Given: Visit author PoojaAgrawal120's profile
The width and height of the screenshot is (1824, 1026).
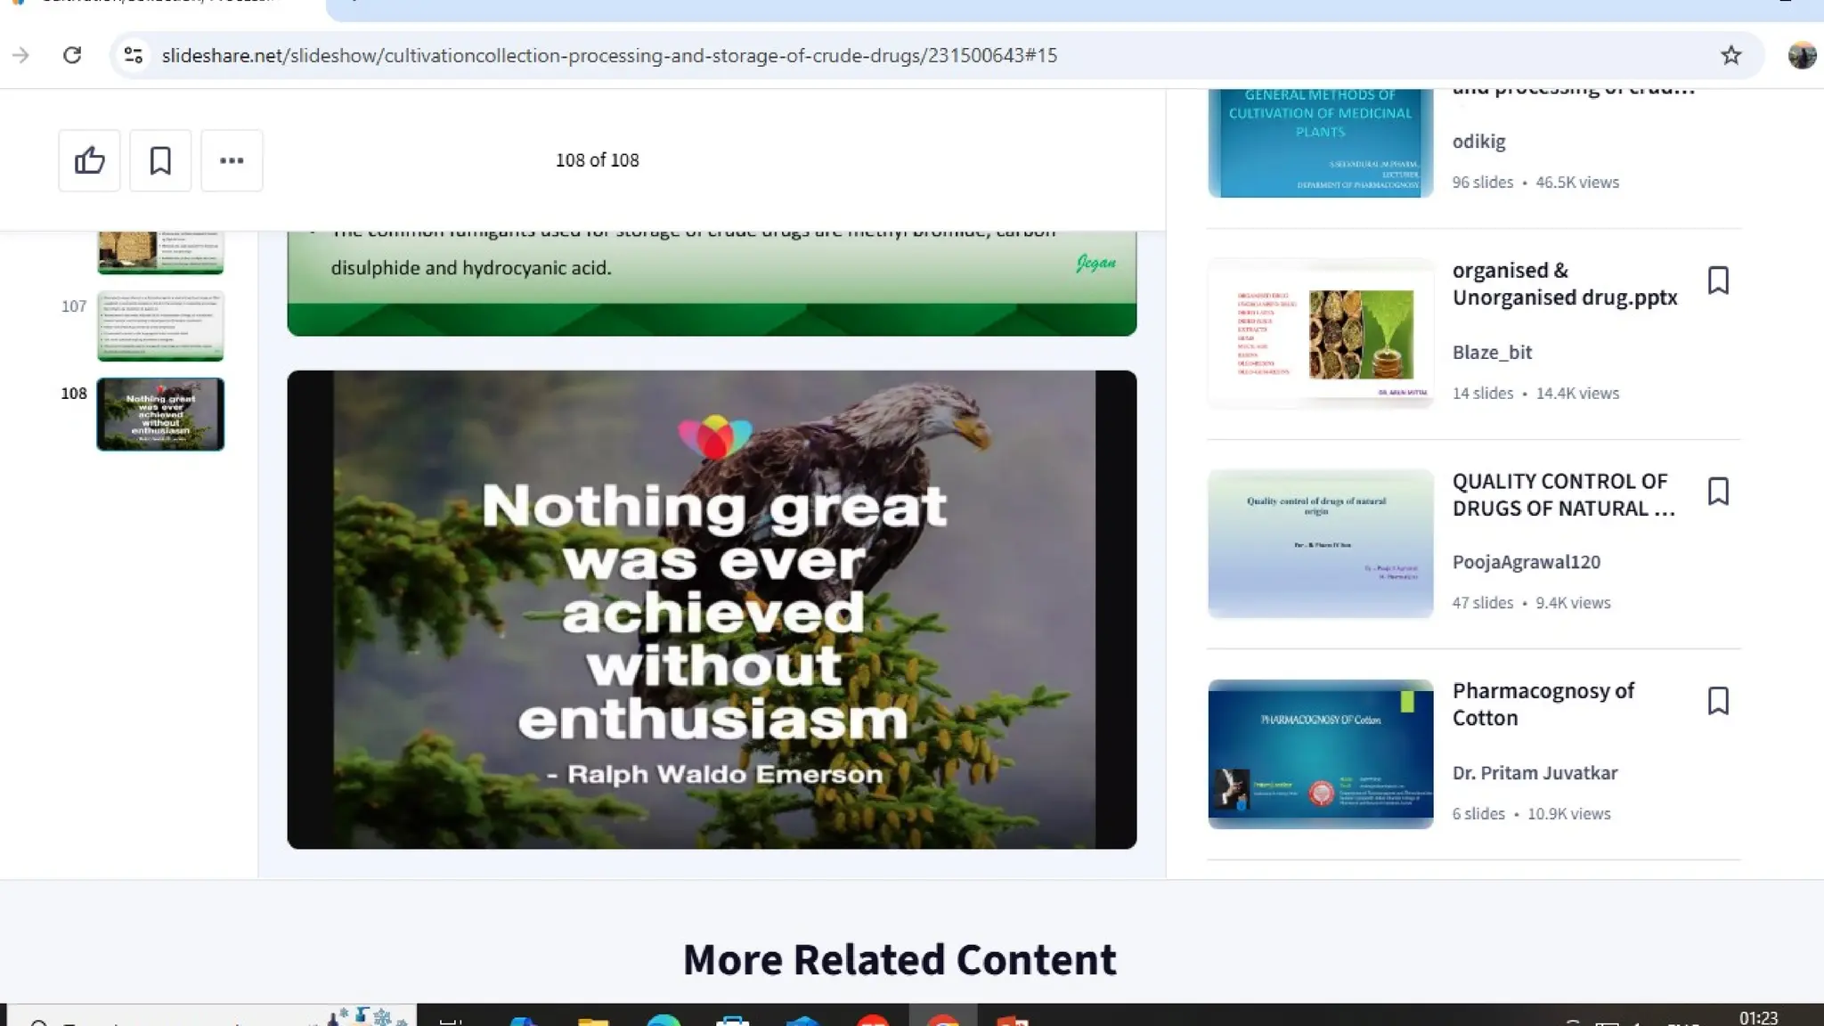Looking at the screenshot, I should (x=1526, y=562).
